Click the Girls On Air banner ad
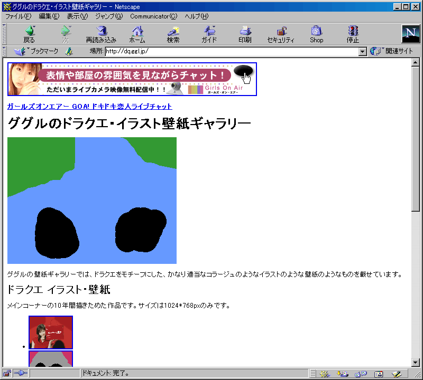This screenshot has height=380, width=423. click(132, 79)
